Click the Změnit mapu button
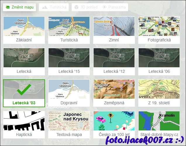This screenshot has height=146, width=186. [19, 7]
